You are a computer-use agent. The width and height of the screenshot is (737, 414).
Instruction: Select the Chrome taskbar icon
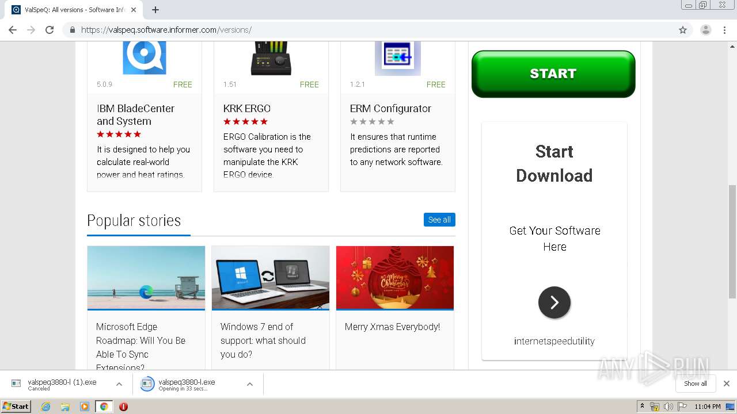104,407
